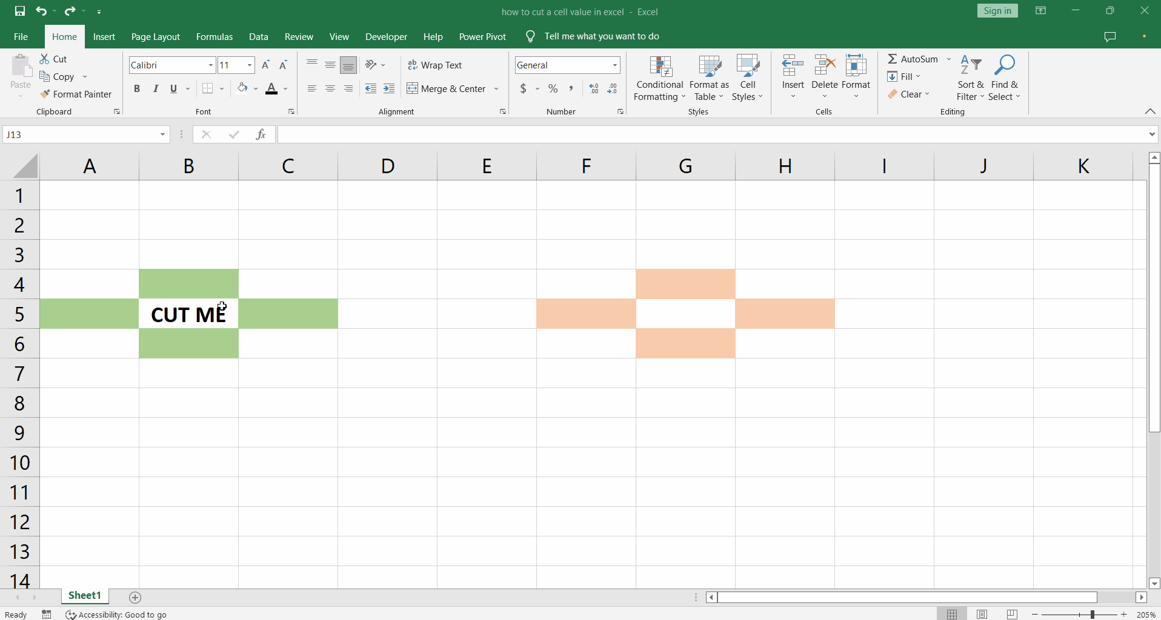Toggle Merge & Center
Image resolution: width=1161 pixels, height=620 pixels.
click(446, 88)
